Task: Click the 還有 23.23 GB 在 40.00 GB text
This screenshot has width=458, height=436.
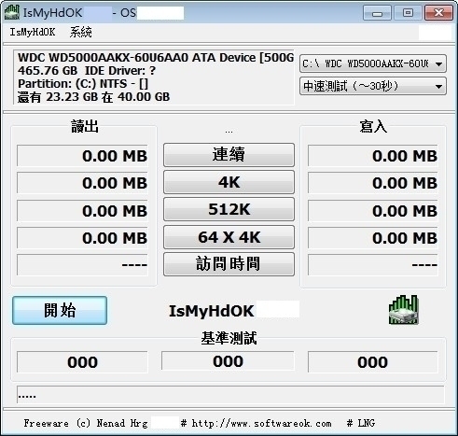Action: [x=93, y=97]
